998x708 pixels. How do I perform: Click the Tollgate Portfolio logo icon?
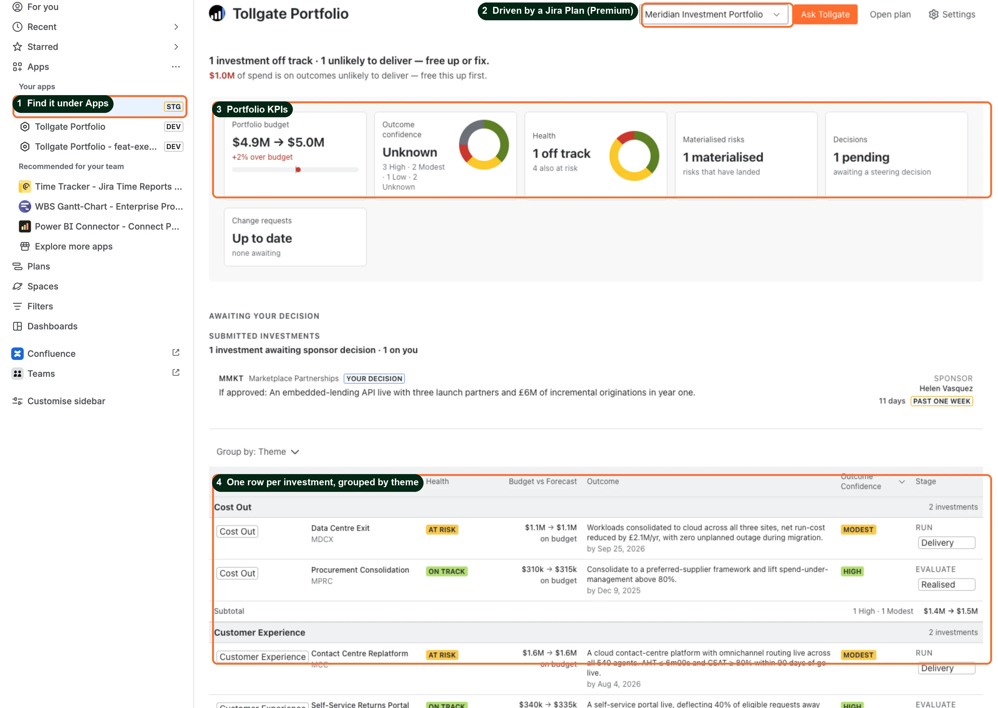[x=217, y=13]
